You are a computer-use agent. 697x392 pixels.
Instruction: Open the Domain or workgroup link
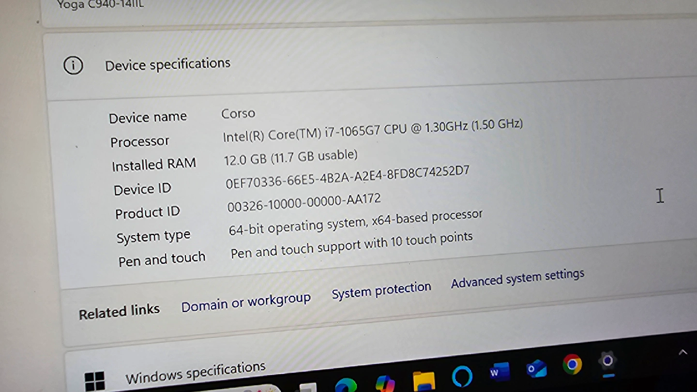point(246,302)
